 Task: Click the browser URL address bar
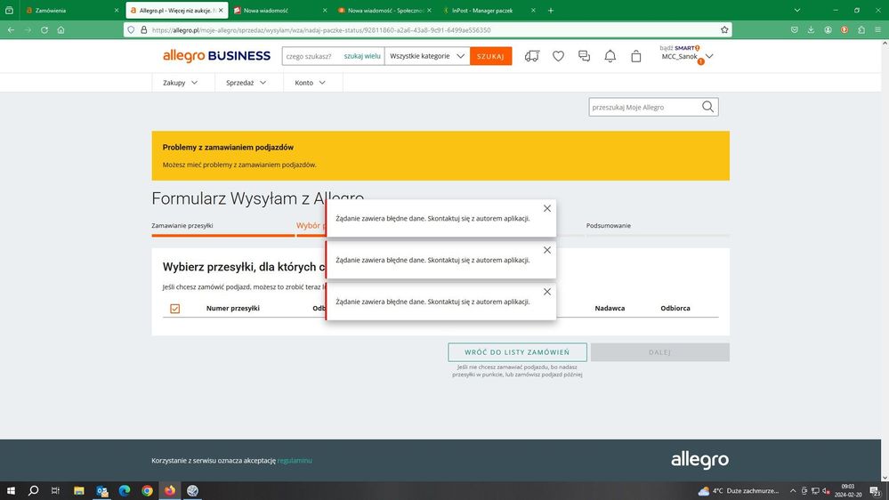click(x=428, y=29)
